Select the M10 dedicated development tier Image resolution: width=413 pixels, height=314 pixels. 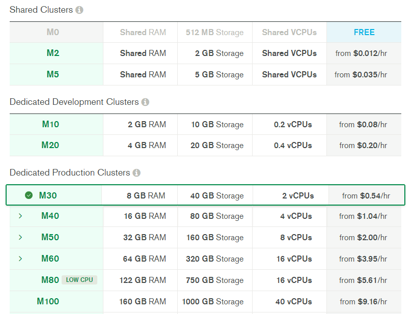click(205, 125)
